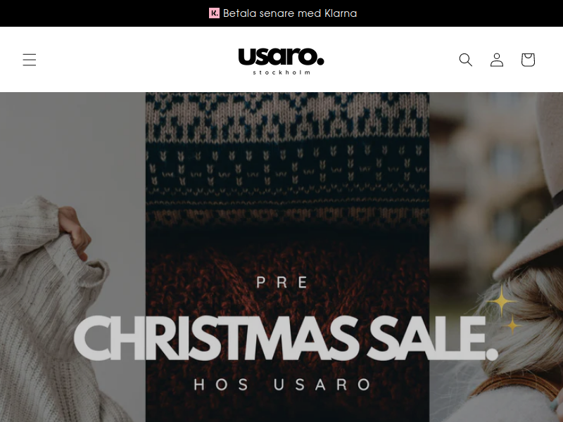Click the patterned Nordic knit center image
The height and width of the screenshot is (422, 563).
(x=287, y=162)
